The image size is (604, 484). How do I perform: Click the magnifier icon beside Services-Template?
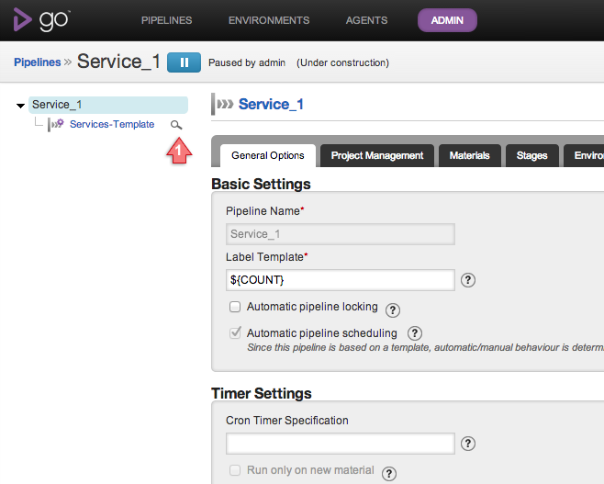176,125
